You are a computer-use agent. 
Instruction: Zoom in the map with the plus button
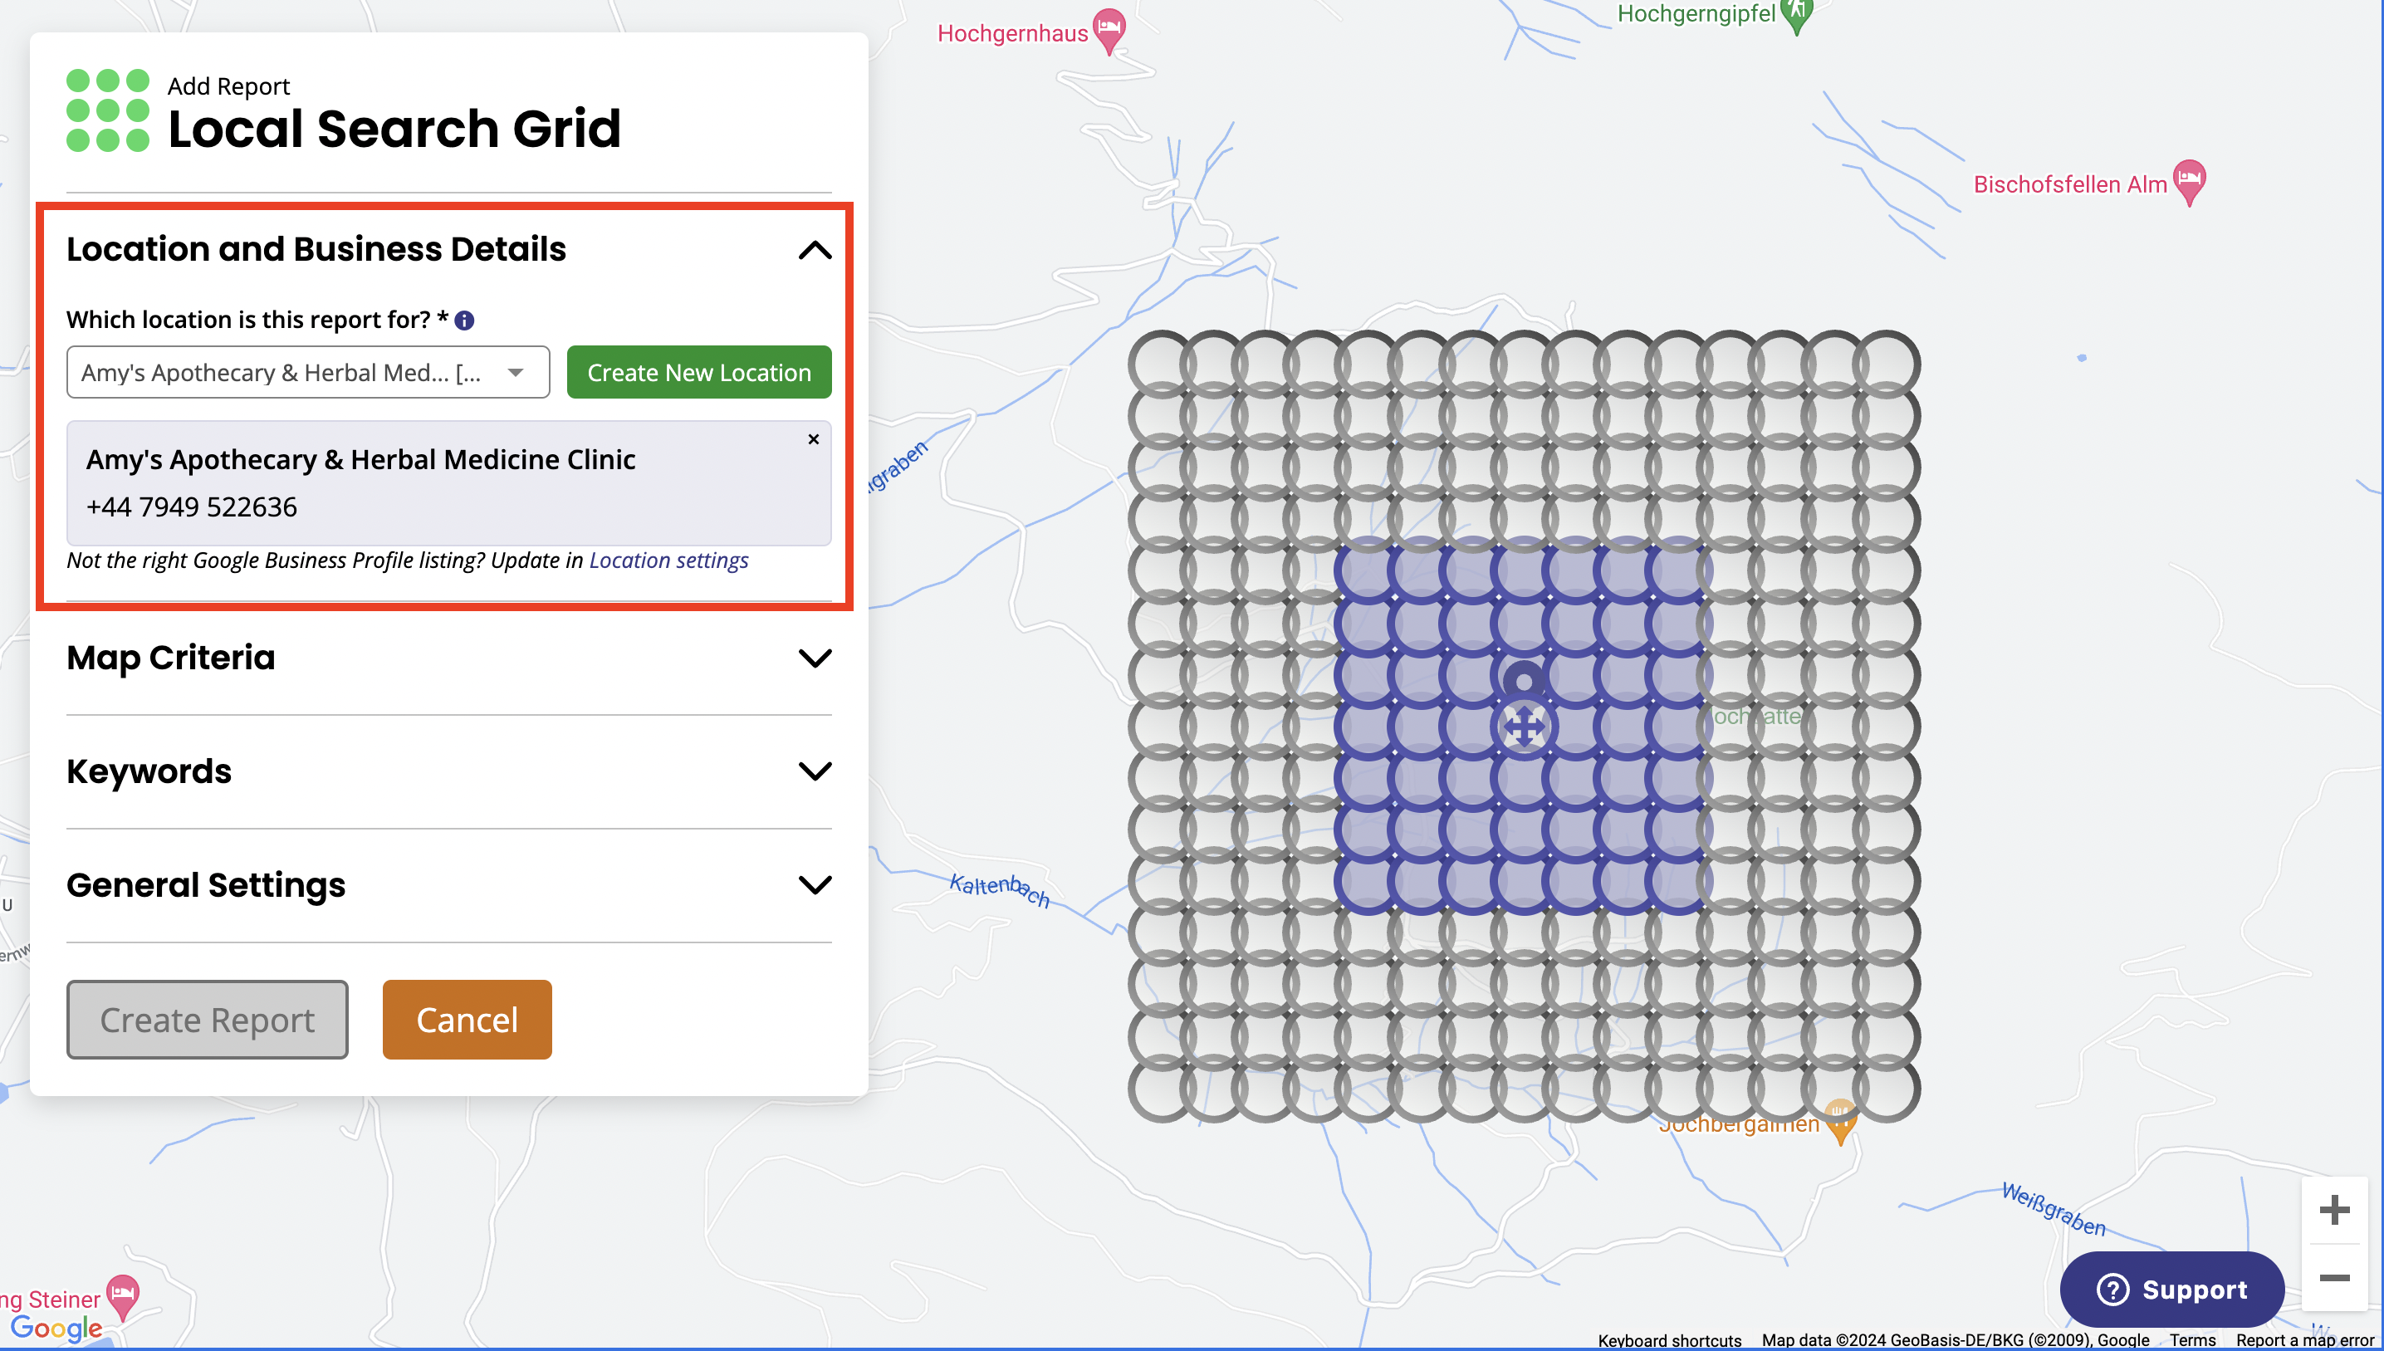(2334, 1210)
